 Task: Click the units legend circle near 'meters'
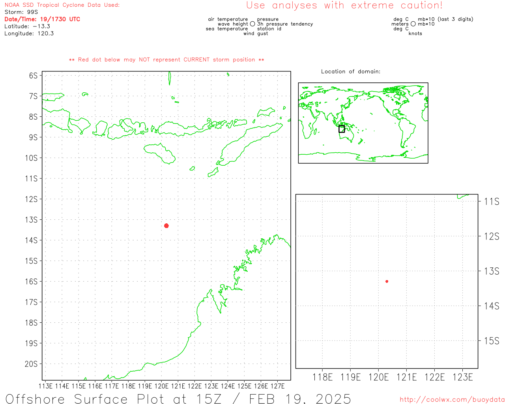tap(413, 24)
